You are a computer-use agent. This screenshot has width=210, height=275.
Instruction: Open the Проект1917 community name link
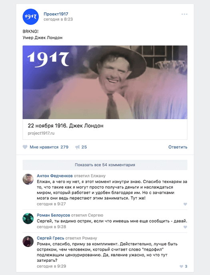tap(56, 14)
